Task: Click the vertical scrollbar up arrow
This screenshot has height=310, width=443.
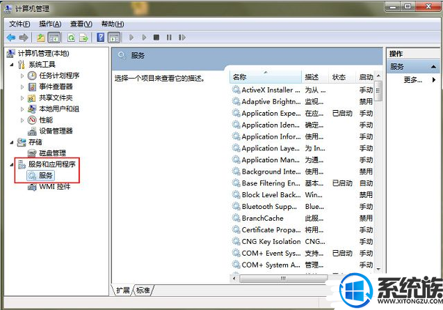Action: [378, 76]
